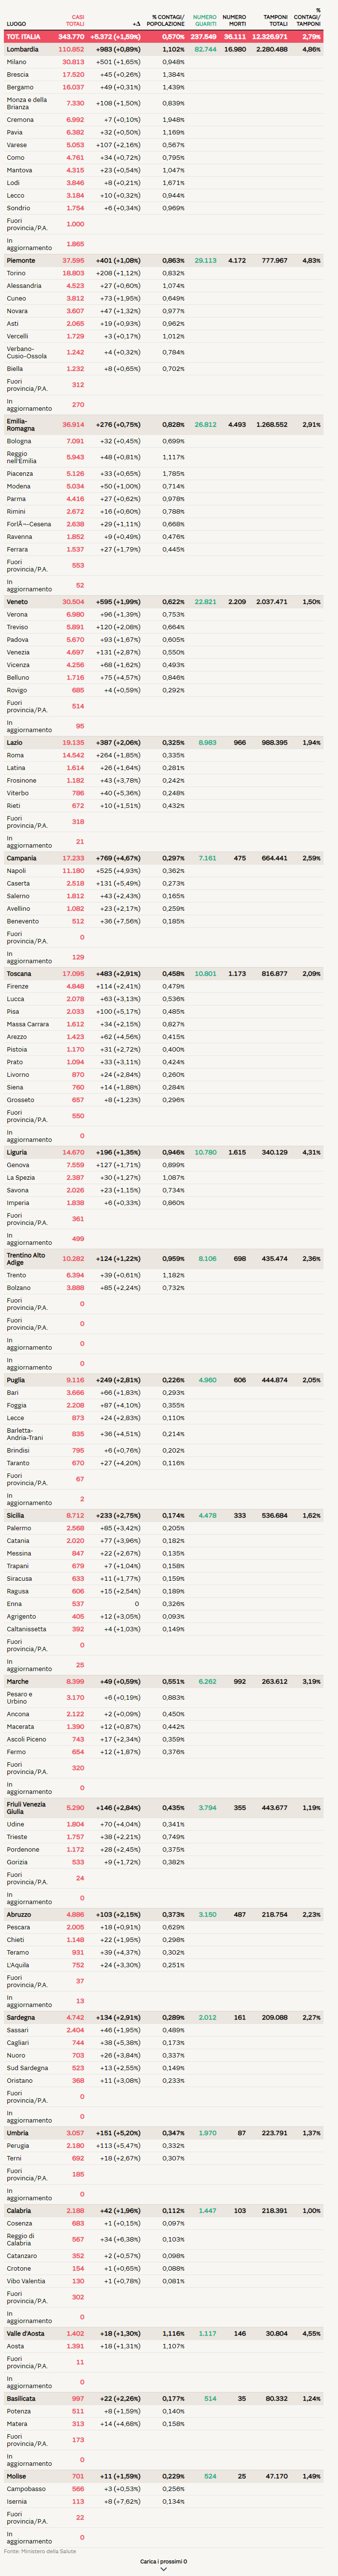Collapse the Piemonte region row
Viewport: 338px width, 2576px height.
21,260
